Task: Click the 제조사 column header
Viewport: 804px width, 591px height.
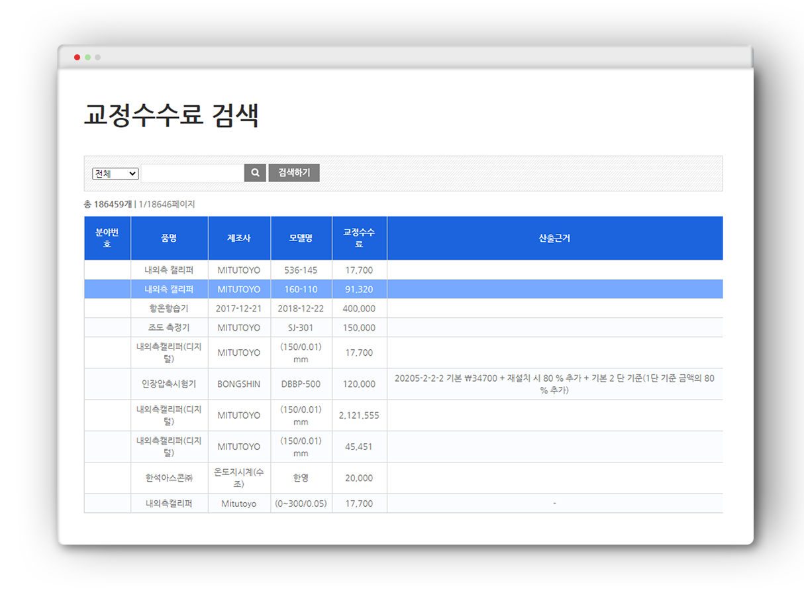Action: tap(239, 238)
